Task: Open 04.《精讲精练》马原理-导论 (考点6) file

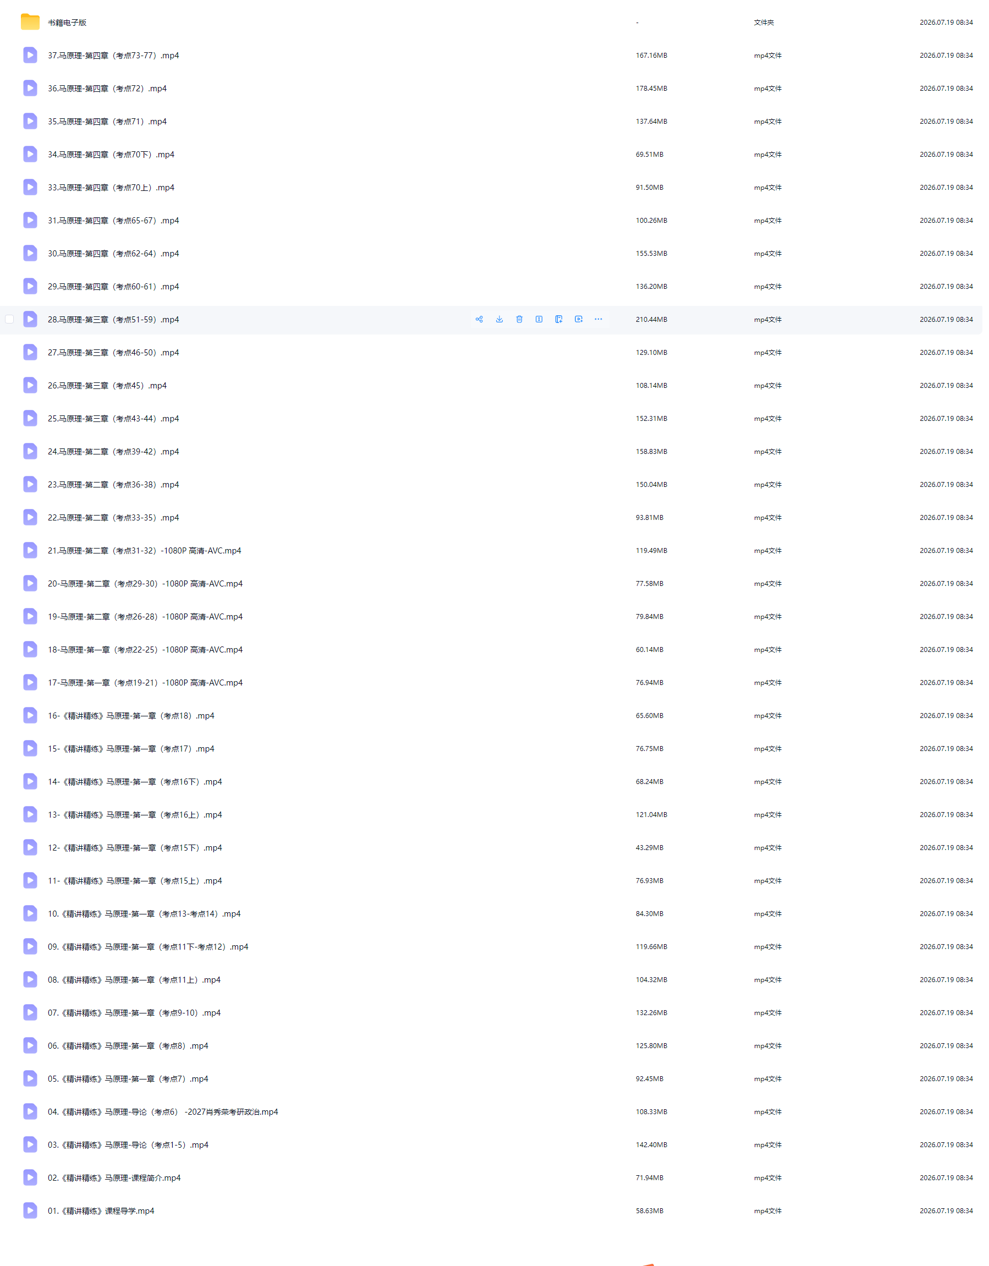Action: coord(163,1112)
